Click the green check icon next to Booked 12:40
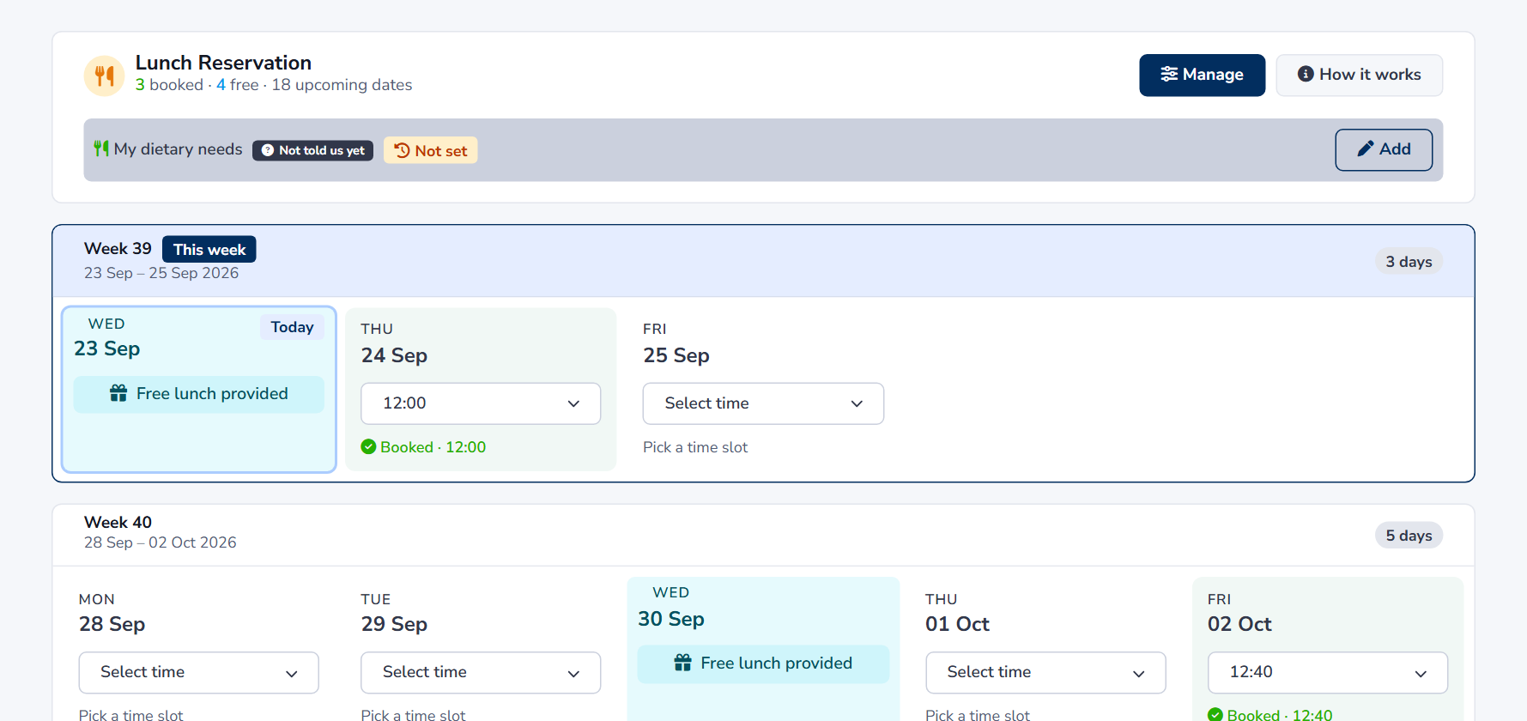This screenshot has height=721, width=1527. 1215,714
